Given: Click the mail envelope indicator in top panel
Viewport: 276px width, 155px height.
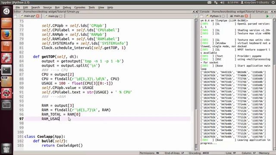Looking at the screenshot, I should click(x=209, y=3).
